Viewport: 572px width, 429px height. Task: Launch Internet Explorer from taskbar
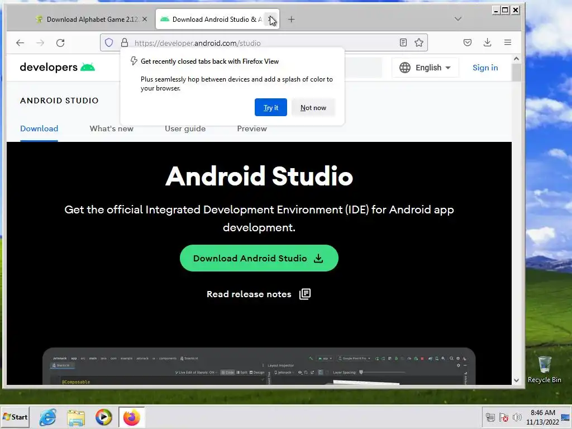point(48,417)
